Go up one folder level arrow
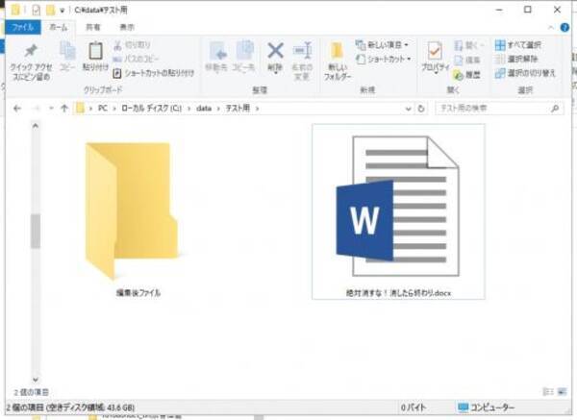The image size is (577, 420). coord(64,109)
